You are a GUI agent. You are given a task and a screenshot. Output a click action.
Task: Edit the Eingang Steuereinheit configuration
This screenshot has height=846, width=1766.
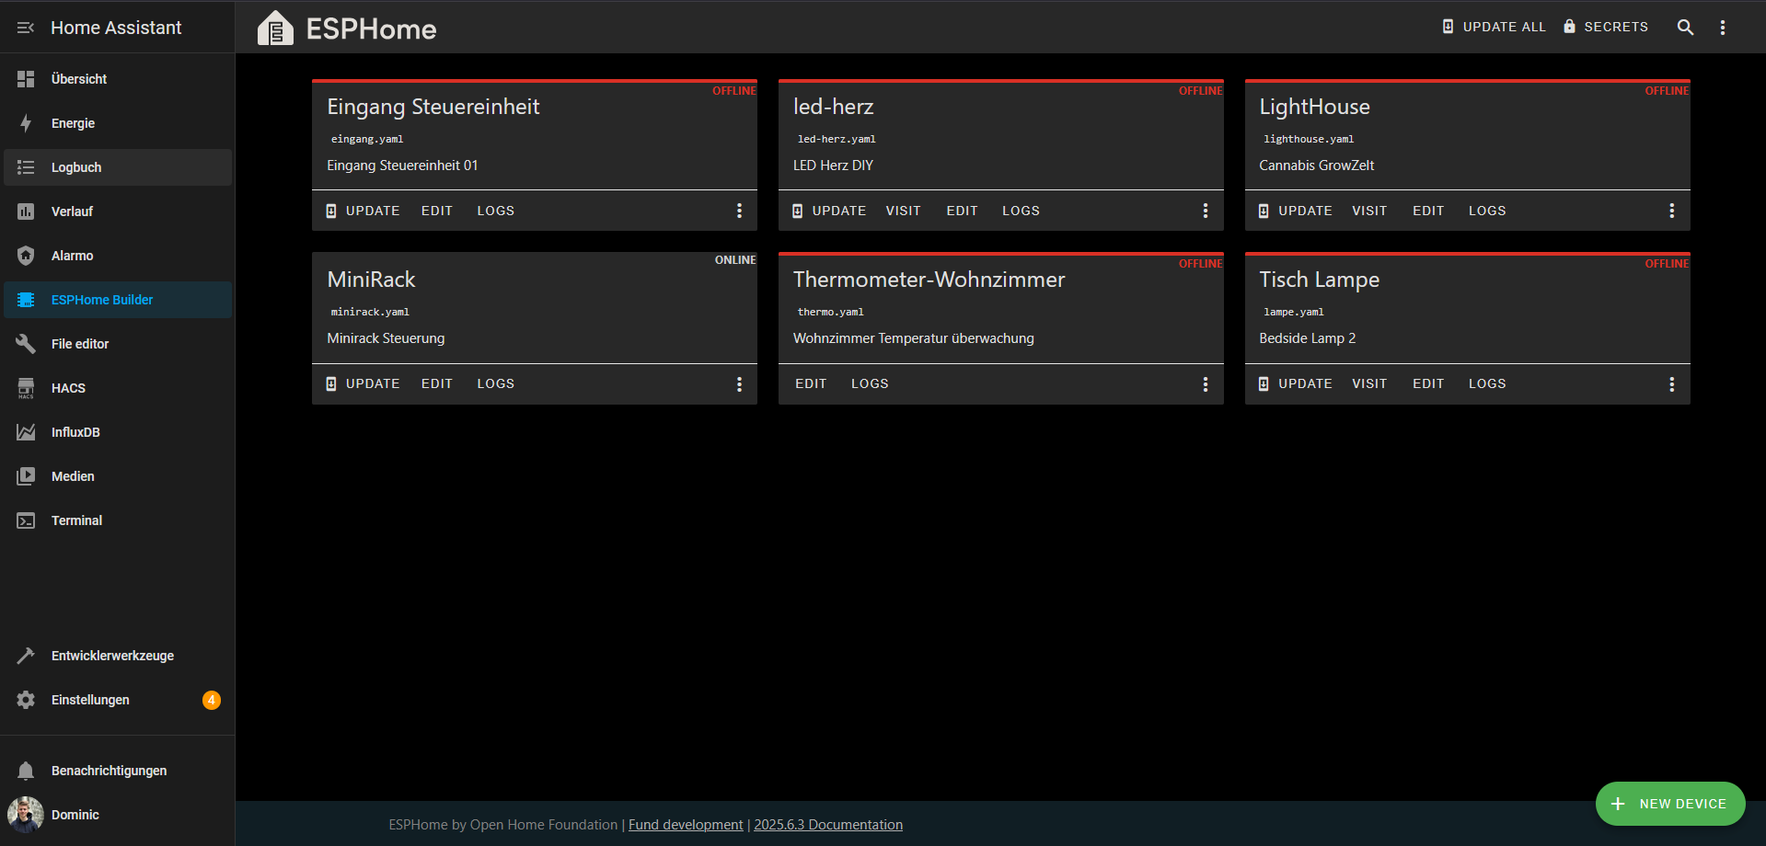(x=437, y=211)
